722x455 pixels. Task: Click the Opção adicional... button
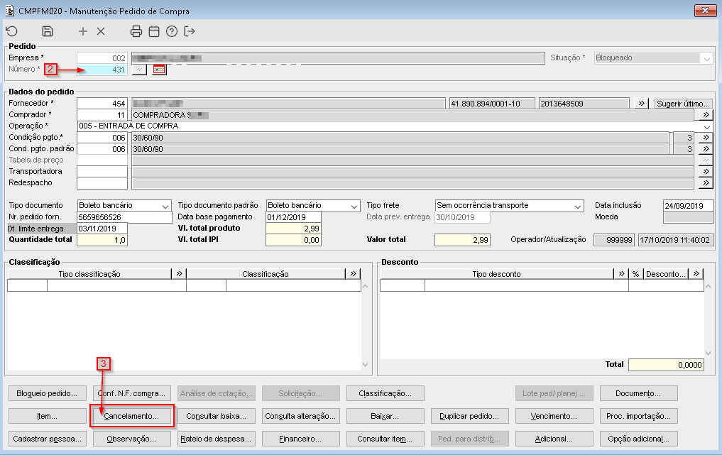pyautogui.click(x=638, y=439)
